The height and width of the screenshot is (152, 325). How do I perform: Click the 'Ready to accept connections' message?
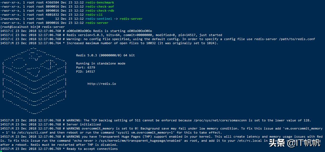[x=92, y=149]
